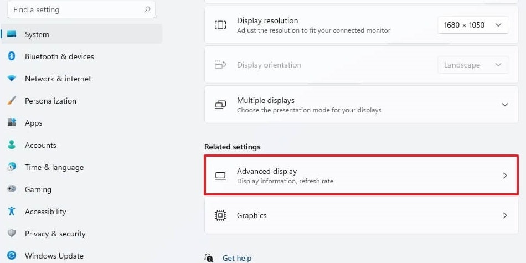Click the Gaming controller icon
The height and width of the screenshot is (263, 526).
[12, 189]
